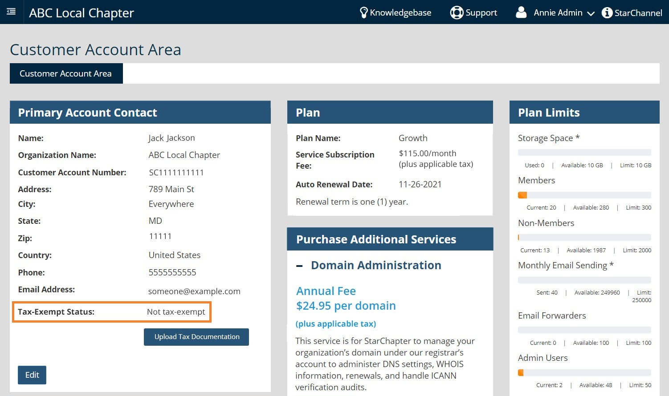Click the user profile avatar icon

click(521, 12)
